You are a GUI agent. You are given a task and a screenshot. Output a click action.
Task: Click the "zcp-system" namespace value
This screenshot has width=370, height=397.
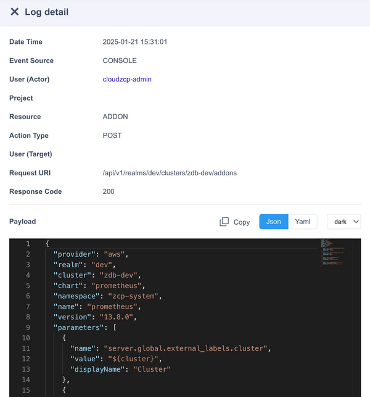[133, 296]
